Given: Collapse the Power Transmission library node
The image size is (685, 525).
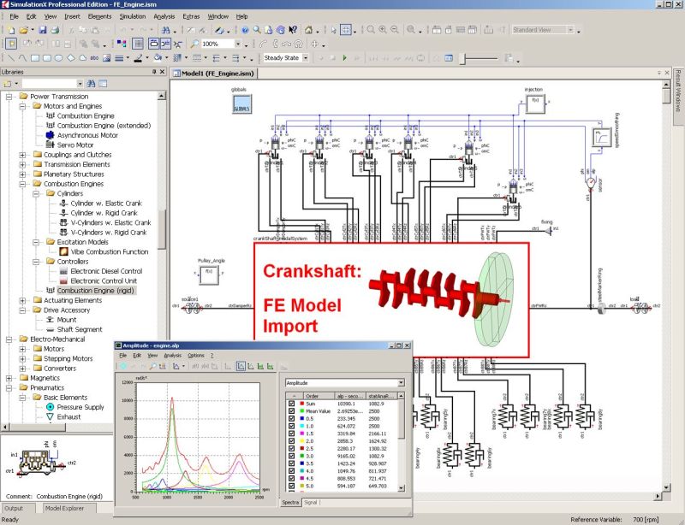Looking at the screenshot, I should click(x=9, y=97).
